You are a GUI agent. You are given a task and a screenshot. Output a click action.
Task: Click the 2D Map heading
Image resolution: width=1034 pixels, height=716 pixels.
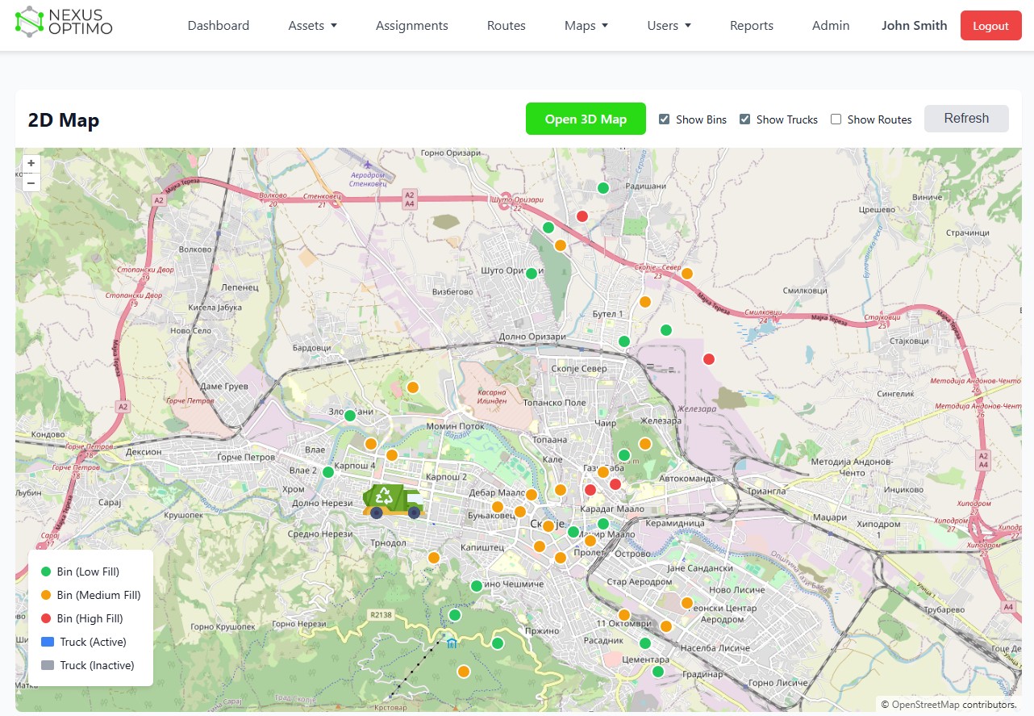64,120
